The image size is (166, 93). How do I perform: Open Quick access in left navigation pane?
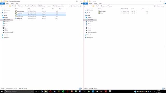pos(6,10)
